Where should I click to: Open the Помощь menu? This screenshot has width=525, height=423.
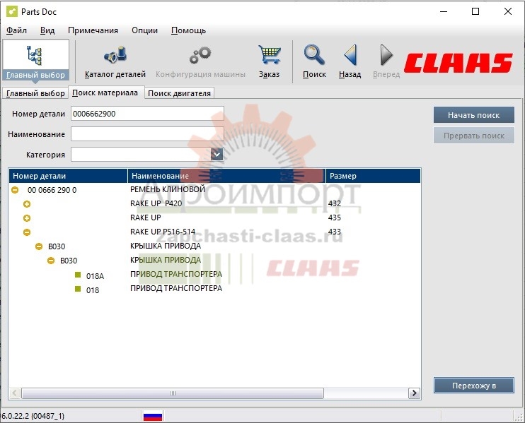tap(188, 30)
